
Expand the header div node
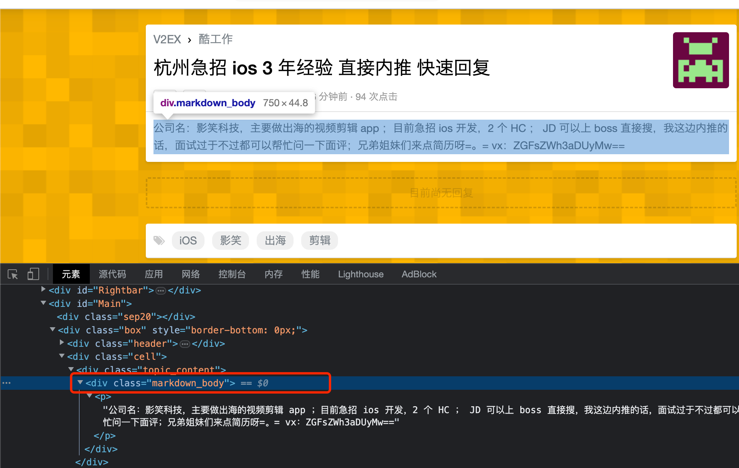[62, 343]
